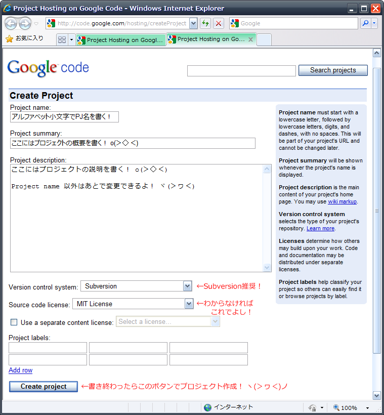The image size is (384, 415).
Task: Open Source code license dropdown
Action: point(133,304)
